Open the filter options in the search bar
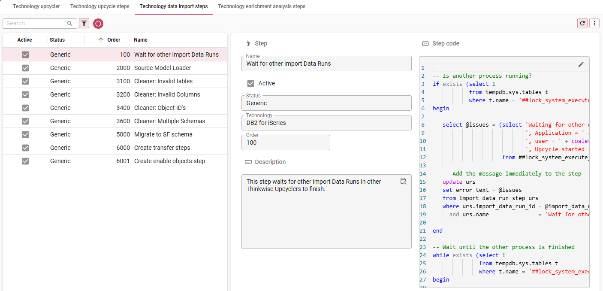Screen dimensions: 603x291 84,23
